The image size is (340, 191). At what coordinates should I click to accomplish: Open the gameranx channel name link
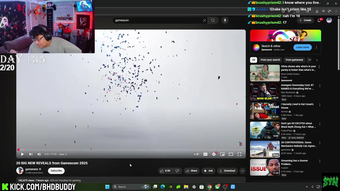32,169
